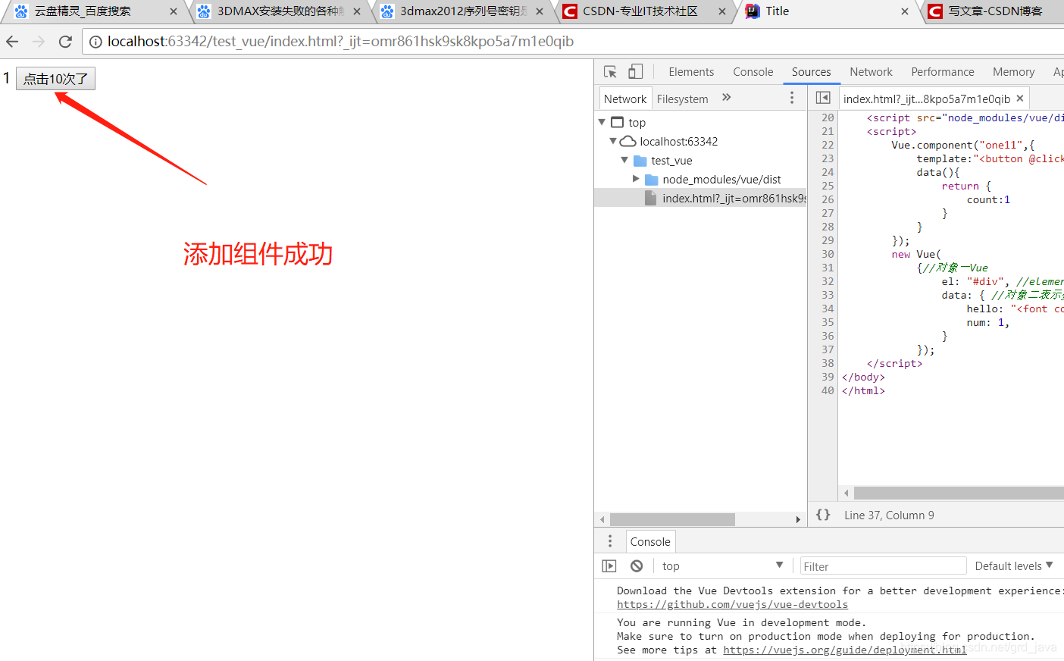
Task: Click the test_vue folder label
Action: point(671,161)
